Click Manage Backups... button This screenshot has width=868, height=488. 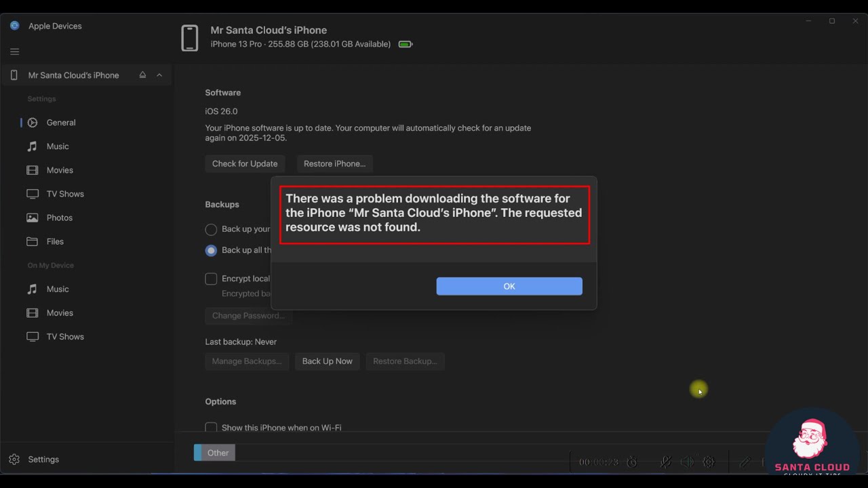point(247,361)
